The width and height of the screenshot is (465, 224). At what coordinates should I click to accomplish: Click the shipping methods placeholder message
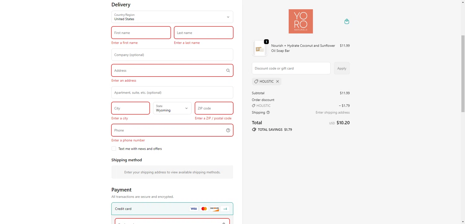[x=172, y=172]
